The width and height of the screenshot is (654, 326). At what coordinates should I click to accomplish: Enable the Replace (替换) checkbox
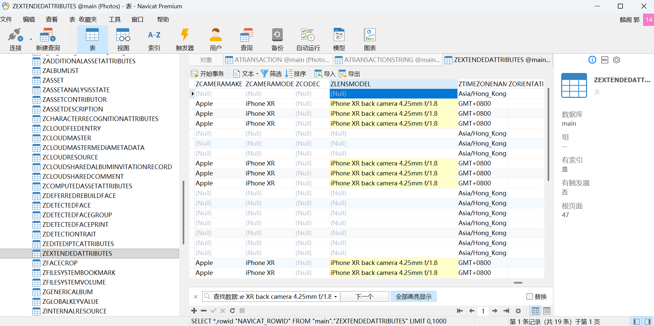tap(530, 296)
